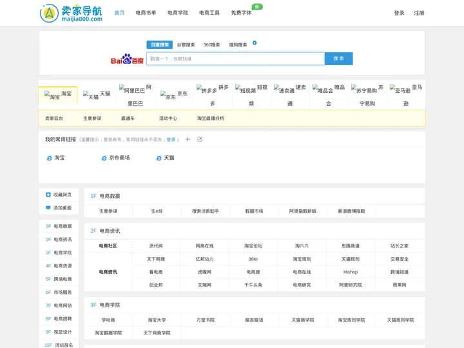Select the 亚马逊 platform tab
Image resolution: width=464 pixels, height=348 pixels.
click(406, 95)
